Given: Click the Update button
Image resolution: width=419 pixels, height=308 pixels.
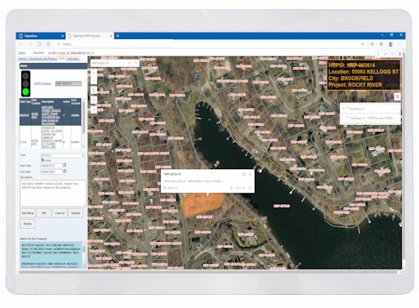Looking at the screenshot, I should 76,213.
